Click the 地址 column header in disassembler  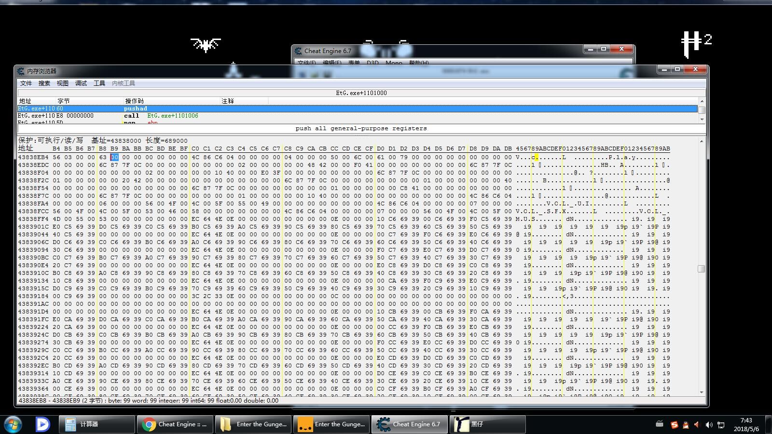[25, 101]
